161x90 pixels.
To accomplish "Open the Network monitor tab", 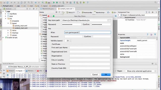I will 11,71.
